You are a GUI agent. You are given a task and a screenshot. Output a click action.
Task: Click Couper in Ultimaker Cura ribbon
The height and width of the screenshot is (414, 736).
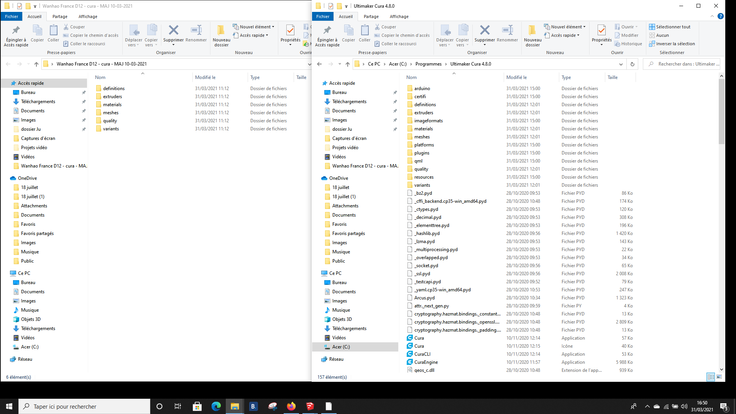(x=384, y=27)
